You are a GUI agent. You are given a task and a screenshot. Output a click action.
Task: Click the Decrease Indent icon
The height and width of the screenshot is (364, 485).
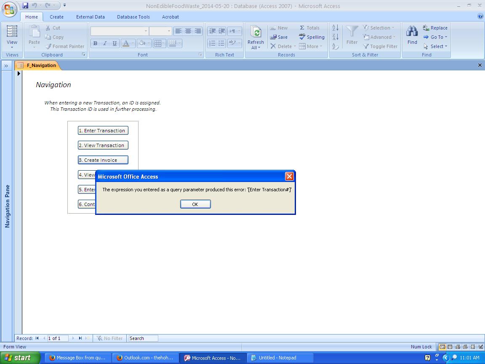tap(212, 31)
